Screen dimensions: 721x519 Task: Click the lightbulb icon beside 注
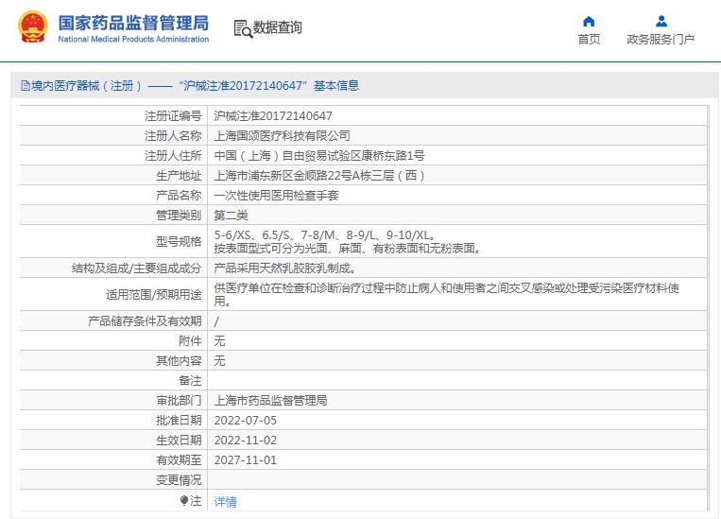[184, 500]
